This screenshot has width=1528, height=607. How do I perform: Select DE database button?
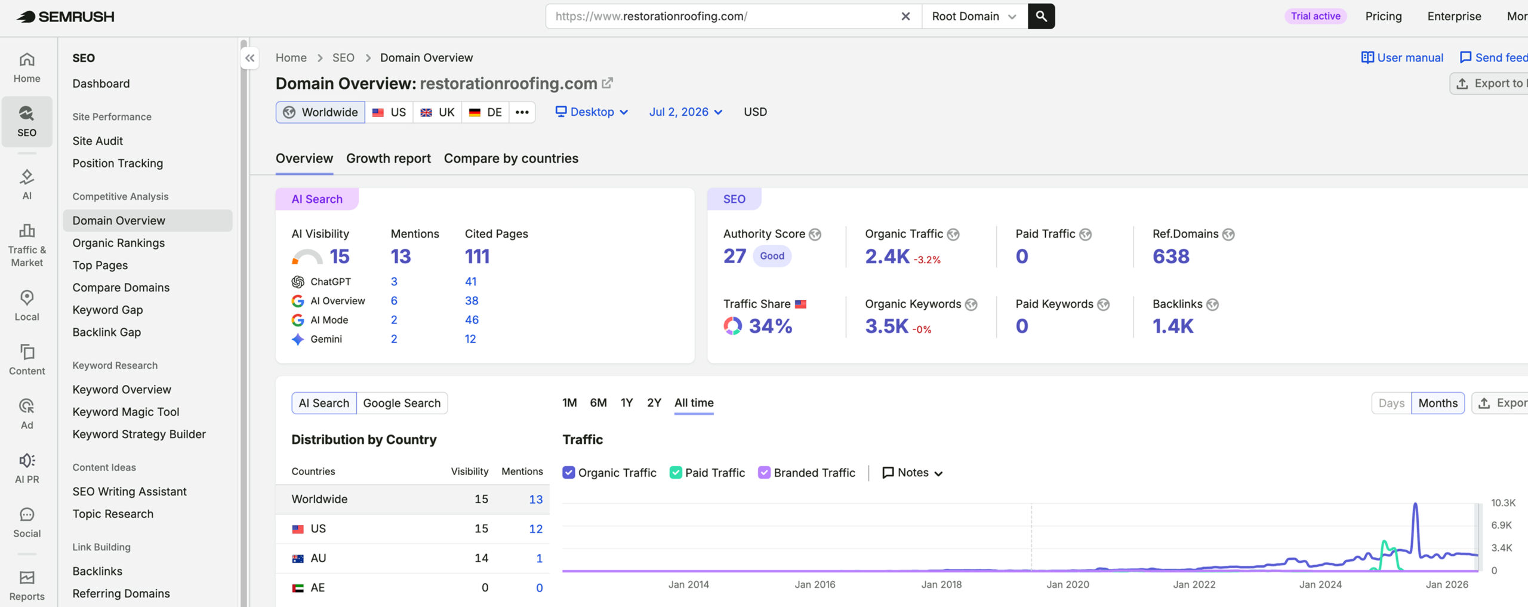(485, 112)
